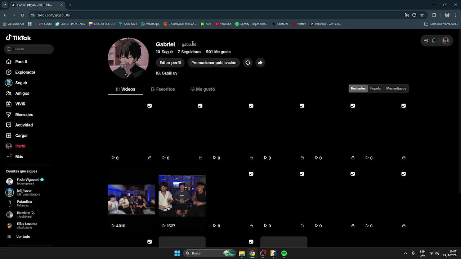Expand Ver todo followed accounts
Screen dimensions: 461x259
pos(19,237)
